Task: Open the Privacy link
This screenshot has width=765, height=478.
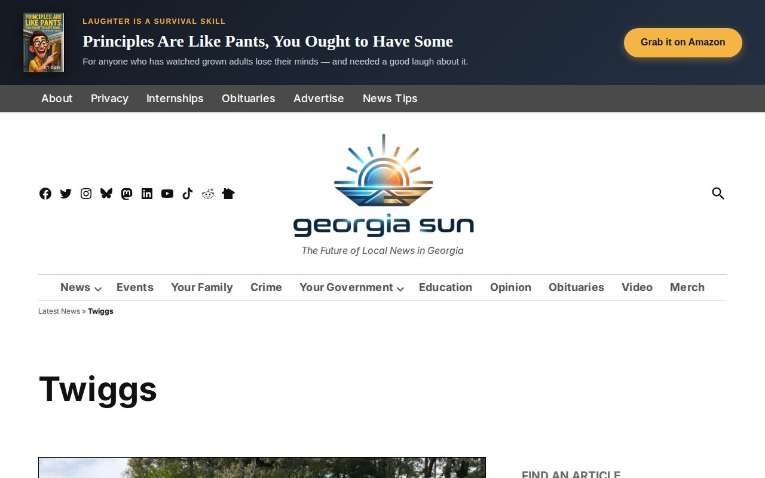Action: pos(109,99)
